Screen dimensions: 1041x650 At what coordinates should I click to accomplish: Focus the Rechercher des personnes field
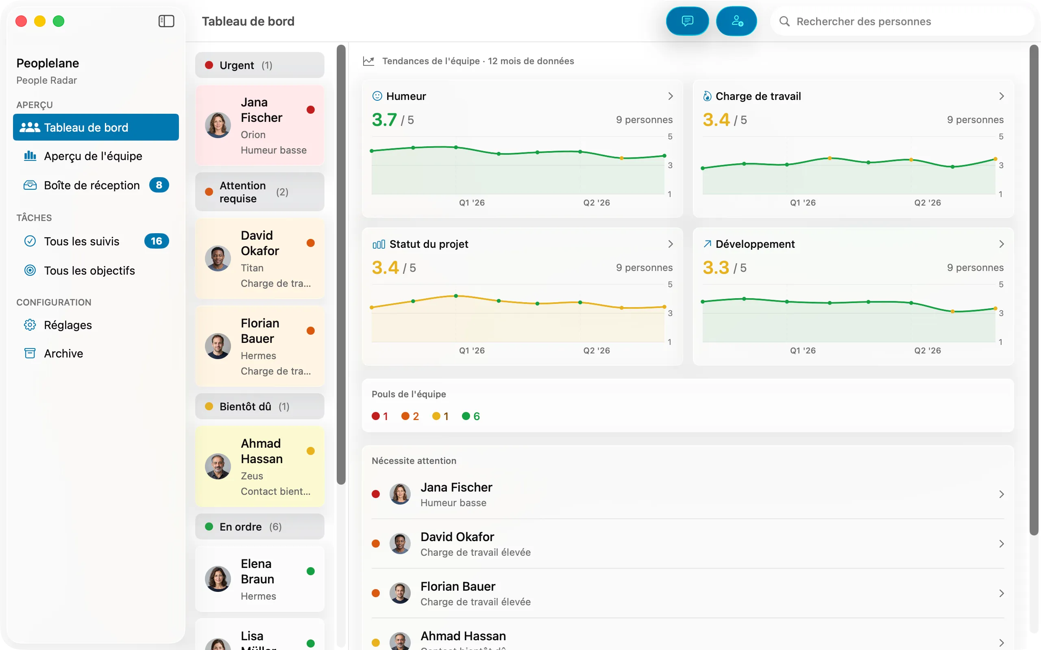[902, 22]
